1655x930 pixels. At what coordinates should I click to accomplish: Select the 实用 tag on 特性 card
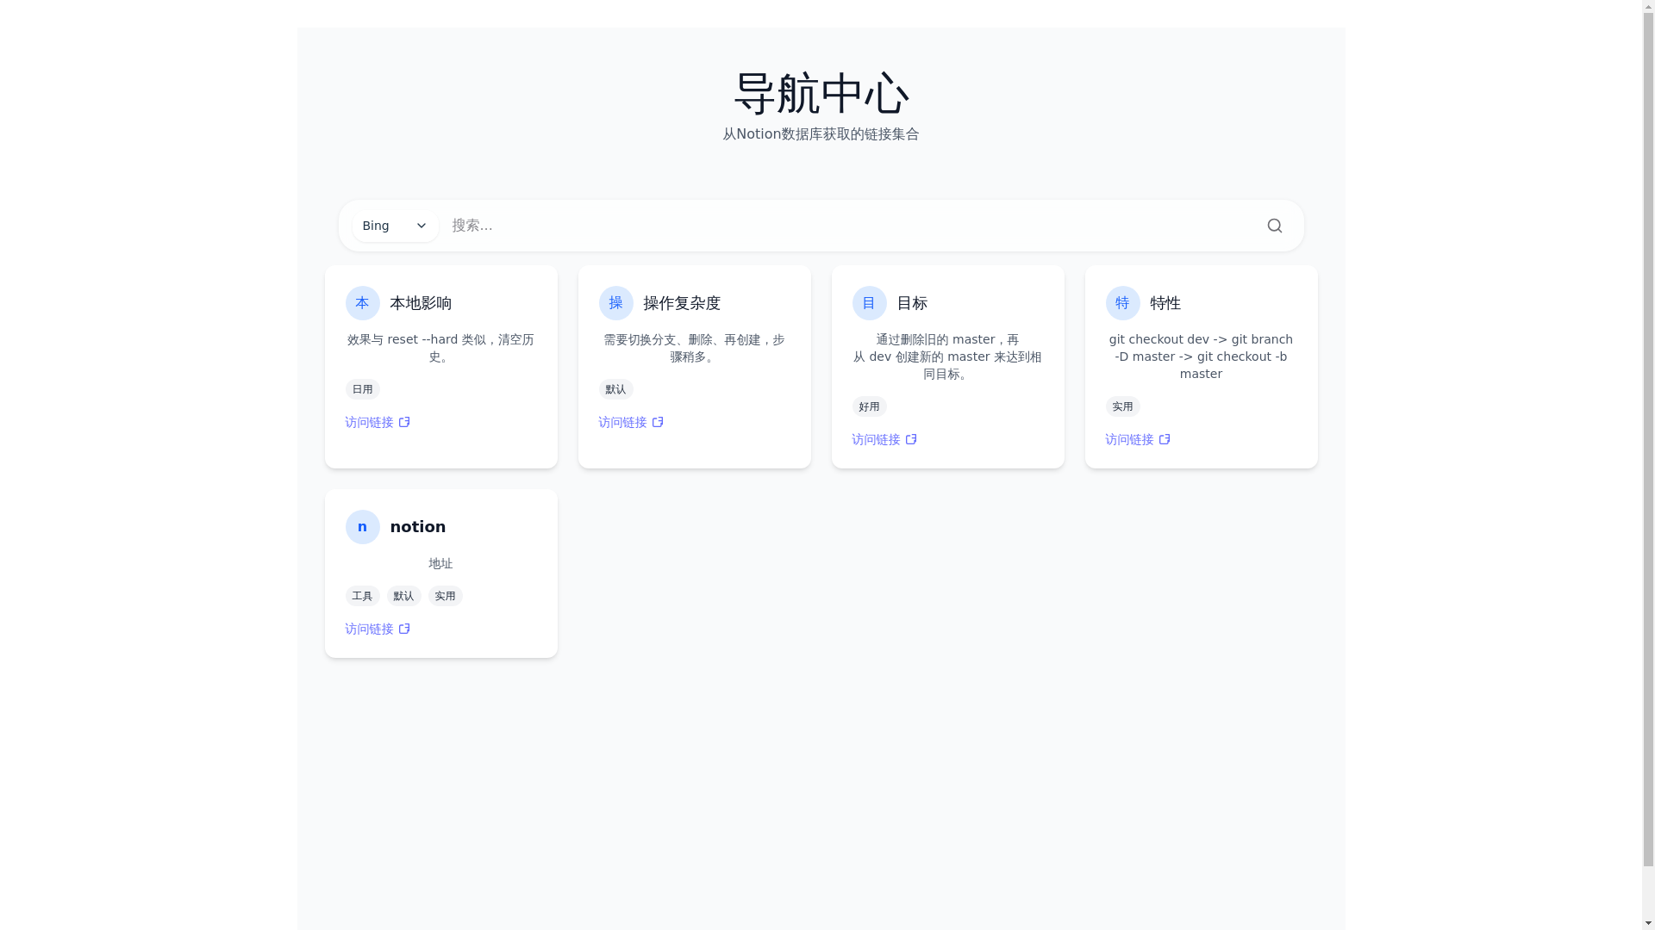click(1122, 406)
